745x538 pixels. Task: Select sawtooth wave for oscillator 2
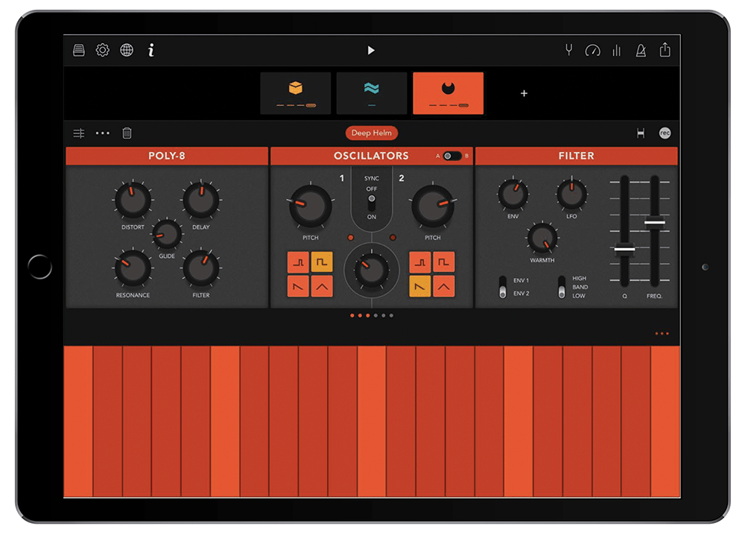420,287
